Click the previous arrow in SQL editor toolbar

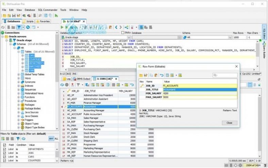pyautogui.click(x=116, y=27)
